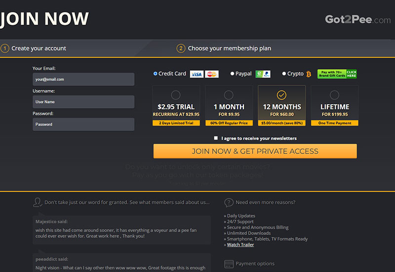This screenshot has width=395, height=272.
Task: Click the MasterCard icon
Action: point(212,74)
